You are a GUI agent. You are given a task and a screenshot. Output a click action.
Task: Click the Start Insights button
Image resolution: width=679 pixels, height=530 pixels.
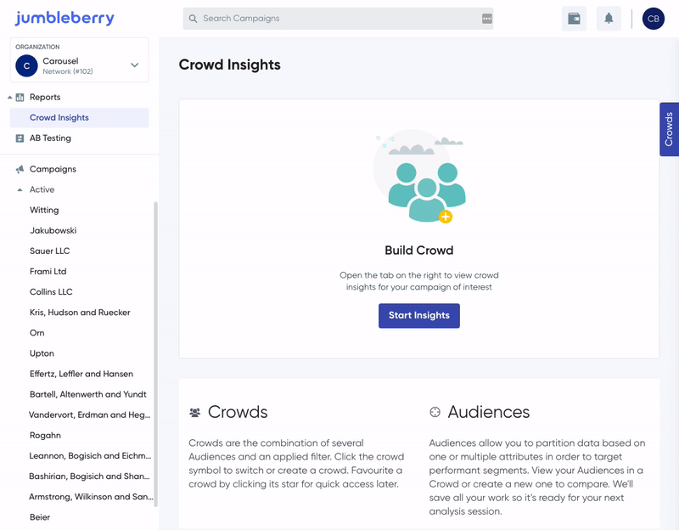[418, 315]
